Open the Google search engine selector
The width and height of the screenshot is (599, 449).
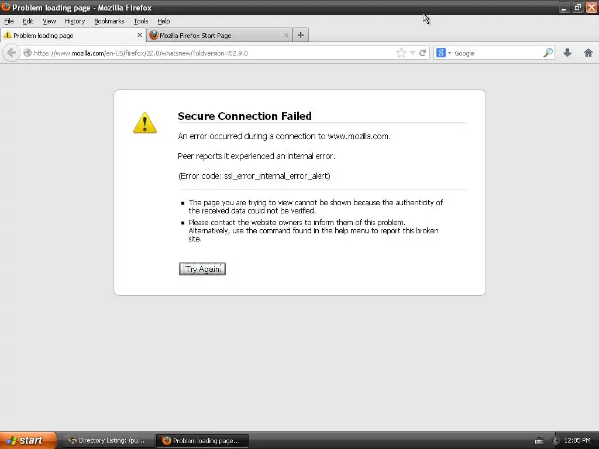coord(443,53)
